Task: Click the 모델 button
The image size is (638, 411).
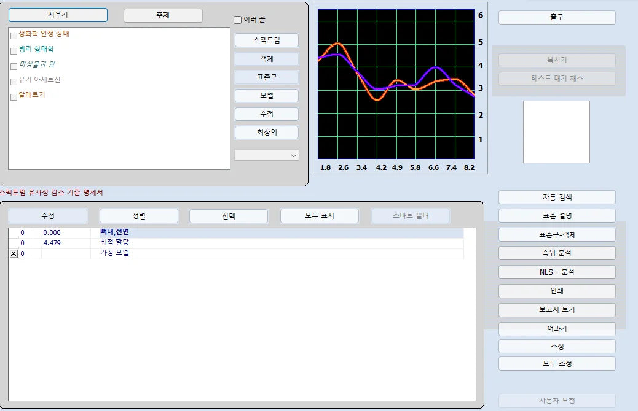Action: (267, 96)
